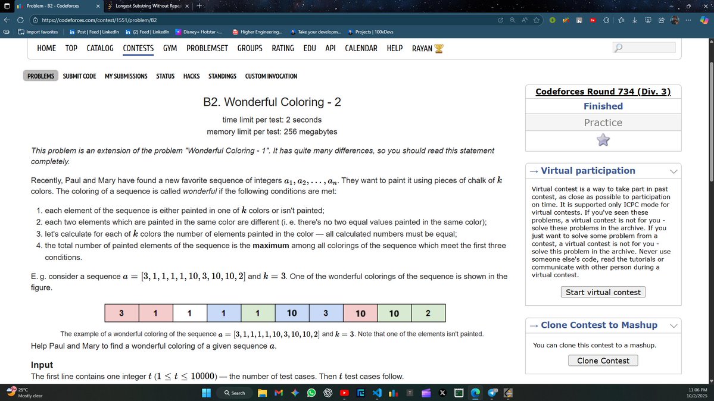
Task: Open the STATUS tab
Action: [x=166, y=76]
